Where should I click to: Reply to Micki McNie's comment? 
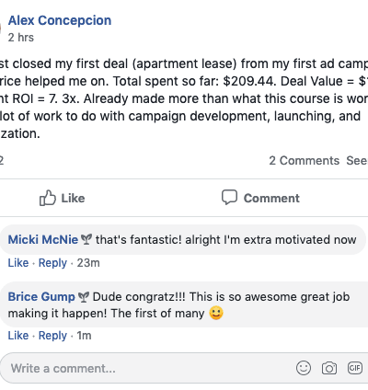tap(52, 263)
